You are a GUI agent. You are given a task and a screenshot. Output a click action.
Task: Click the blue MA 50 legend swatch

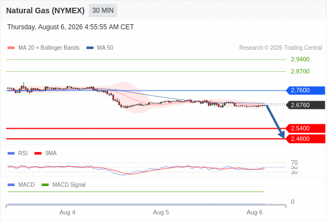coord(90,48)
